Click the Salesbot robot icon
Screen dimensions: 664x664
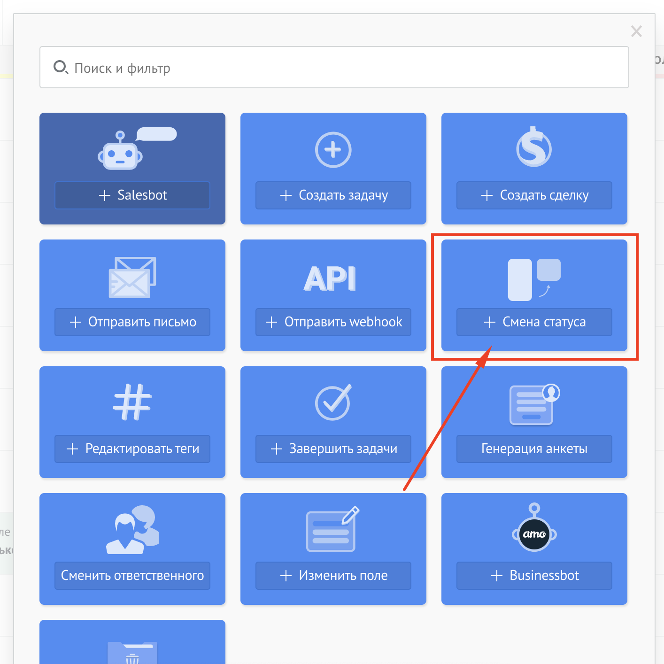pyautogui.click(x=121, y=151)
